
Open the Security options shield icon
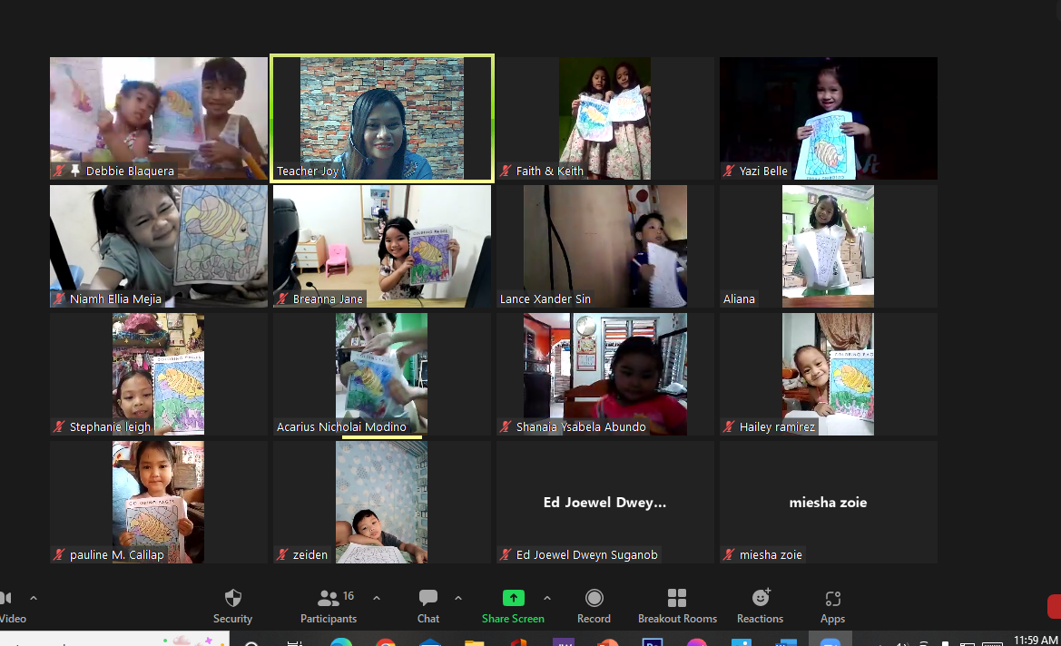click(232, 598)
